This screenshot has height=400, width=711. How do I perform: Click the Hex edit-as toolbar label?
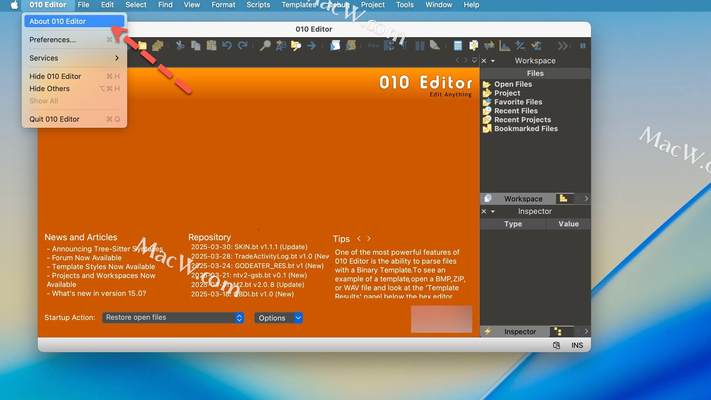pyautogui.click(x=373, y=46)
